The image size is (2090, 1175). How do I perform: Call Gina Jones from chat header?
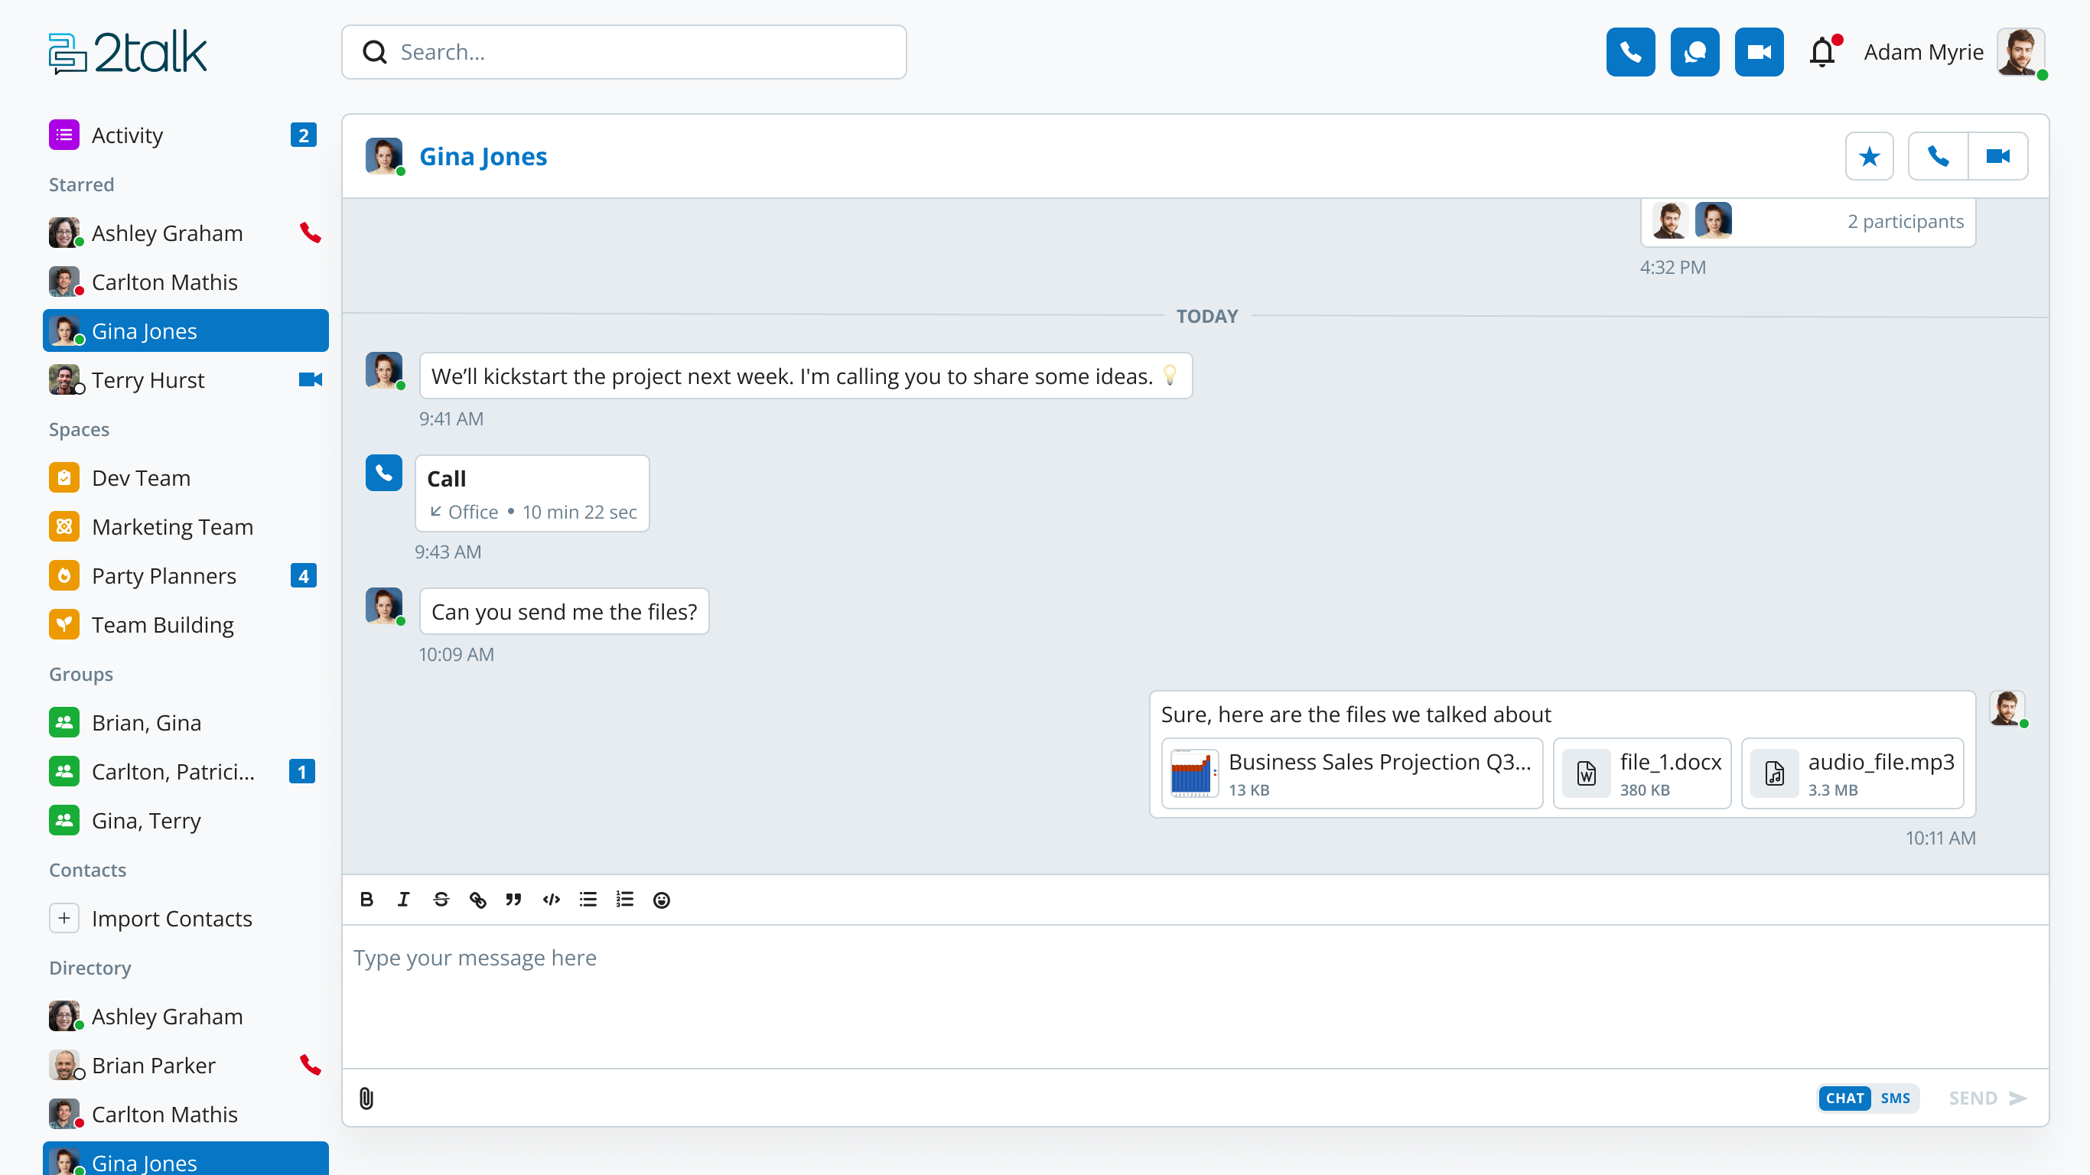[1938, 156]
